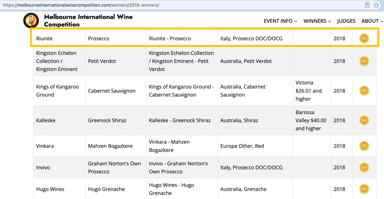
Task: Select 'Kingston Echelon Collection / Kingston Eminent' winery cell
Action: tap(59, 61)
